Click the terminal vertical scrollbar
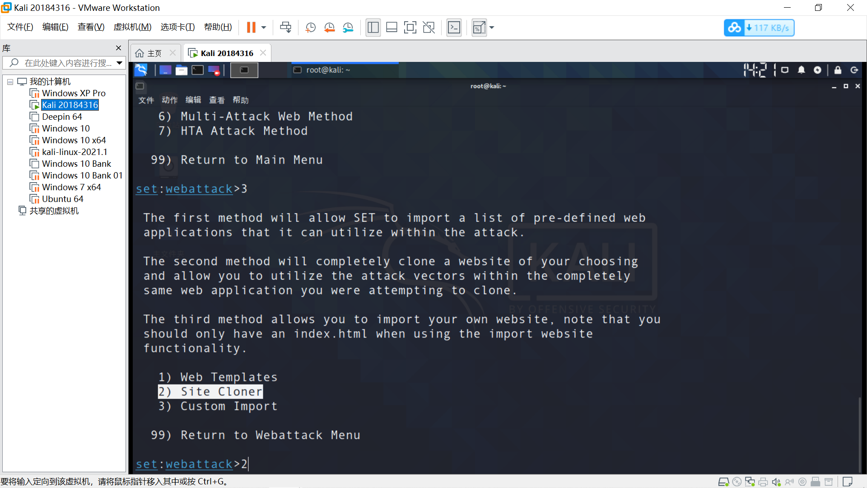 click(x=859, y=434)
